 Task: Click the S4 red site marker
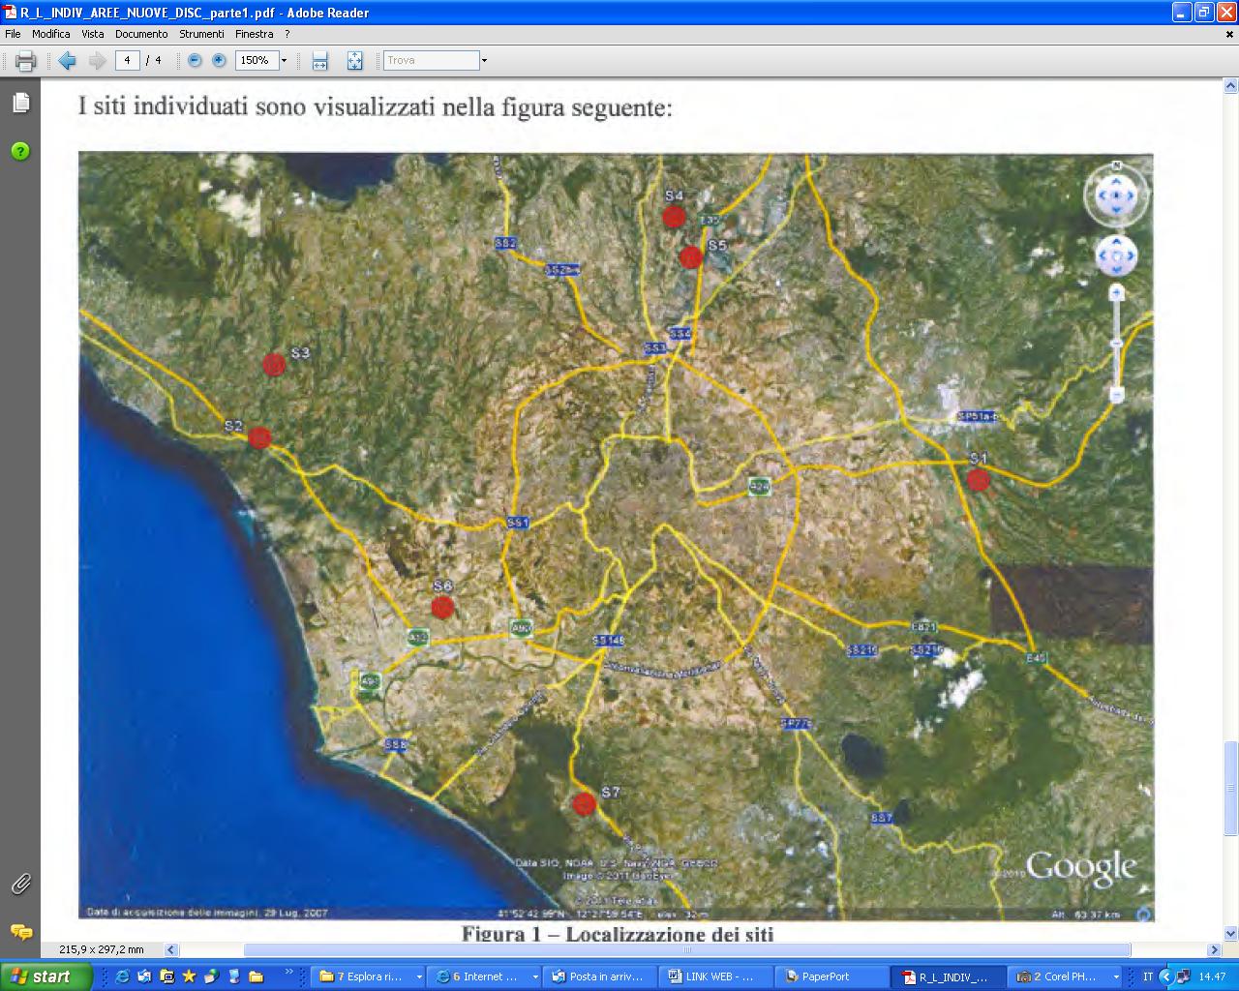tap(674, 217)
